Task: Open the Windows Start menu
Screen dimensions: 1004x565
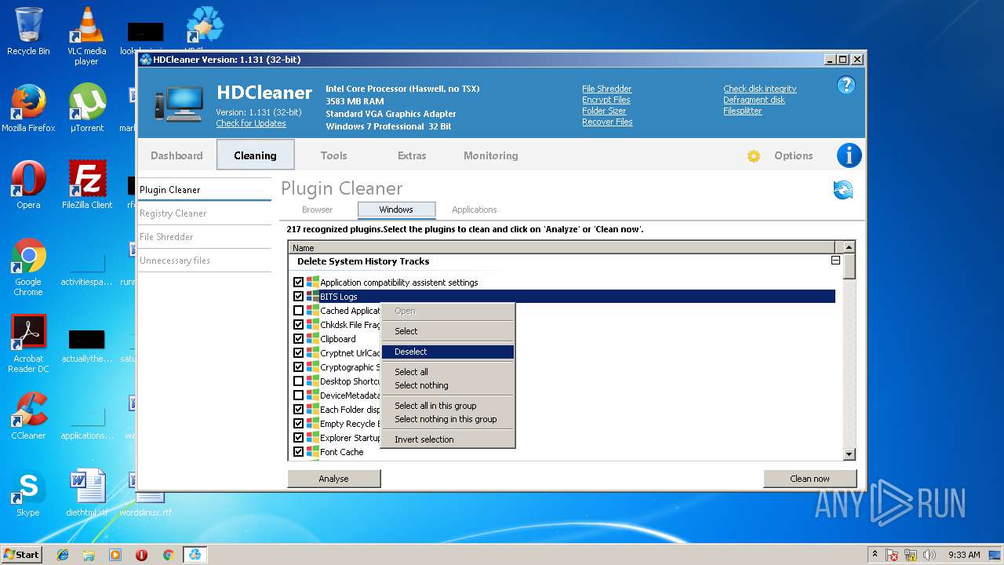Action: pyautogui.click(x=21, y=555)
